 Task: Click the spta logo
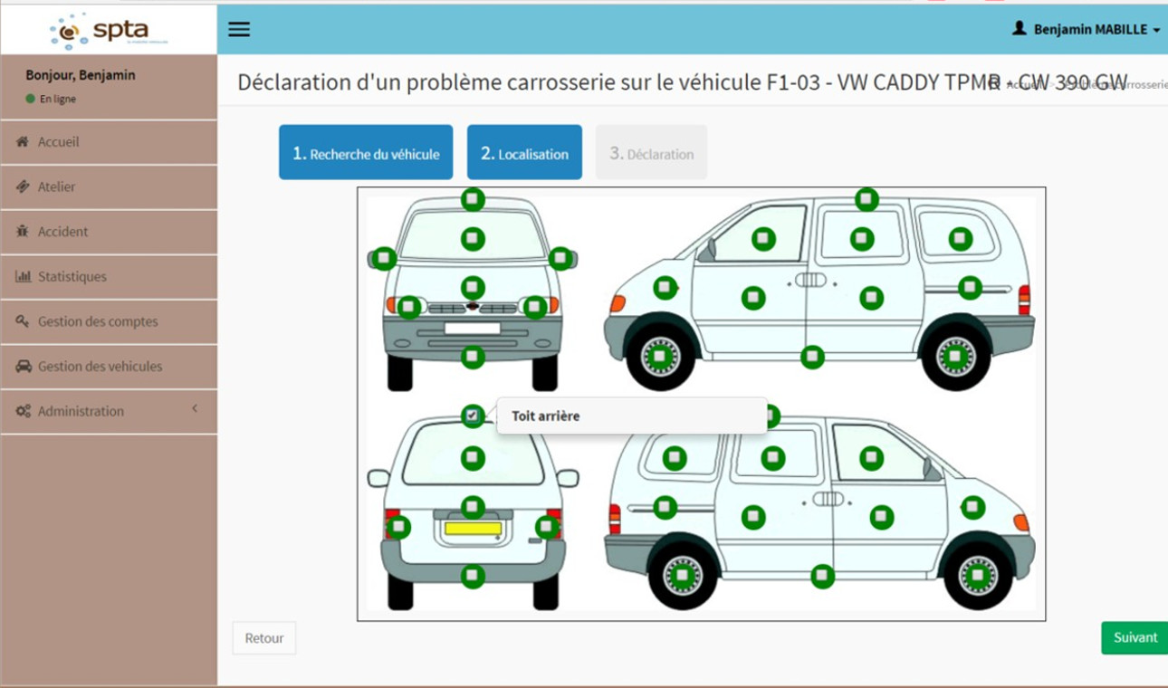109,31
